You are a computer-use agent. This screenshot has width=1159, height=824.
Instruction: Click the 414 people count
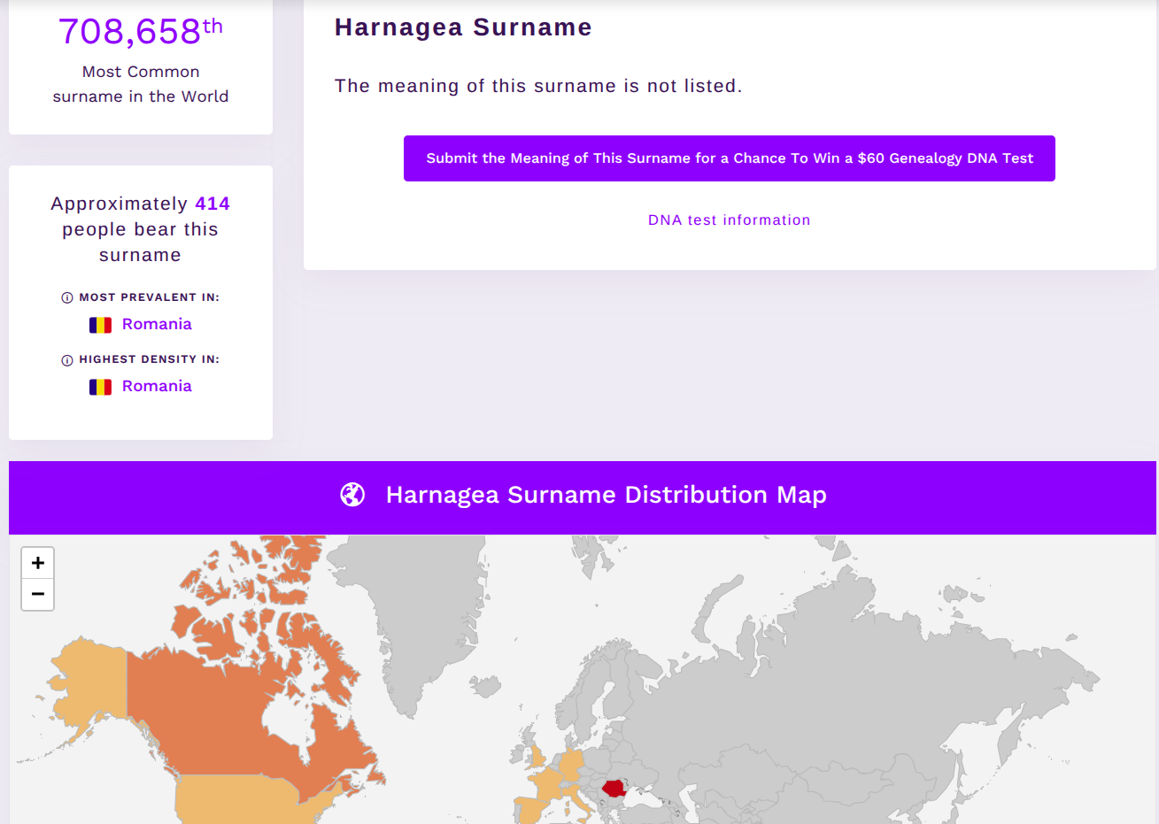tap(212, 204)
